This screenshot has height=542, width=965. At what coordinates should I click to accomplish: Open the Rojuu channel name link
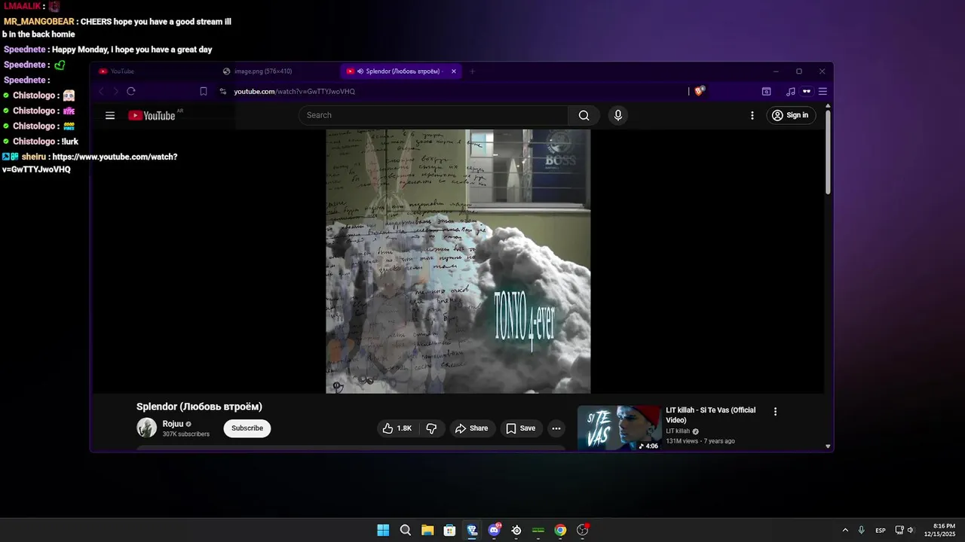pyautogui.click(x=173, y=424)
